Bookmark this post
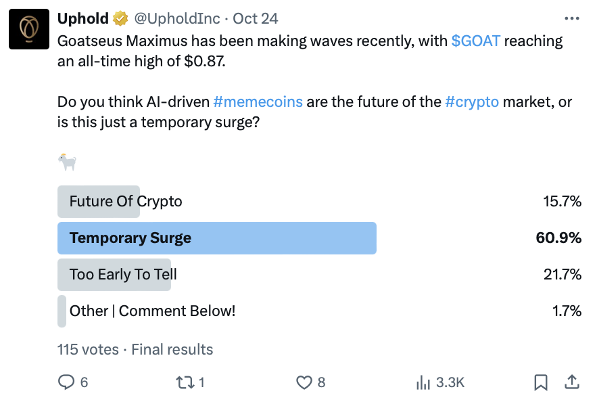The image size is (597, 404). 541,382
